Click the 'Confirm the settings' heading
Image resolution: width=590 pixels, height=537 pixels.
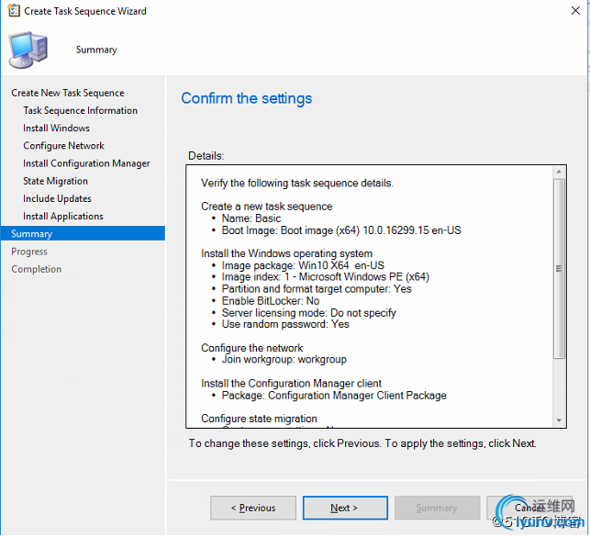coord(247,98)
